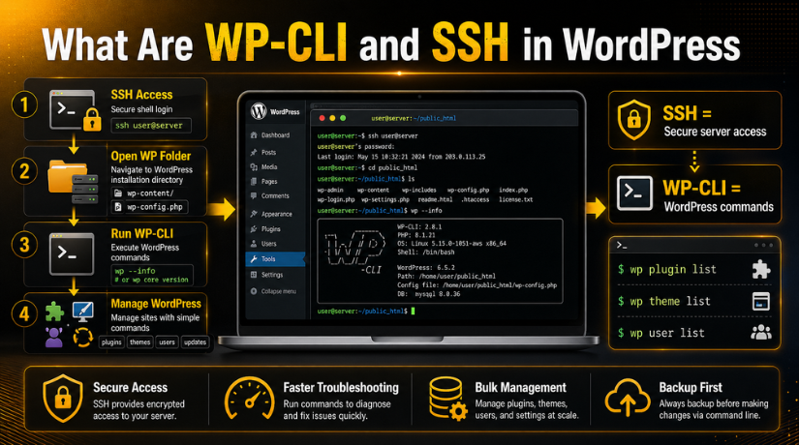Viewport: 799px width, 445px height.
Task: Click the terminal prompt cursor line
Action: coord(366,311)
